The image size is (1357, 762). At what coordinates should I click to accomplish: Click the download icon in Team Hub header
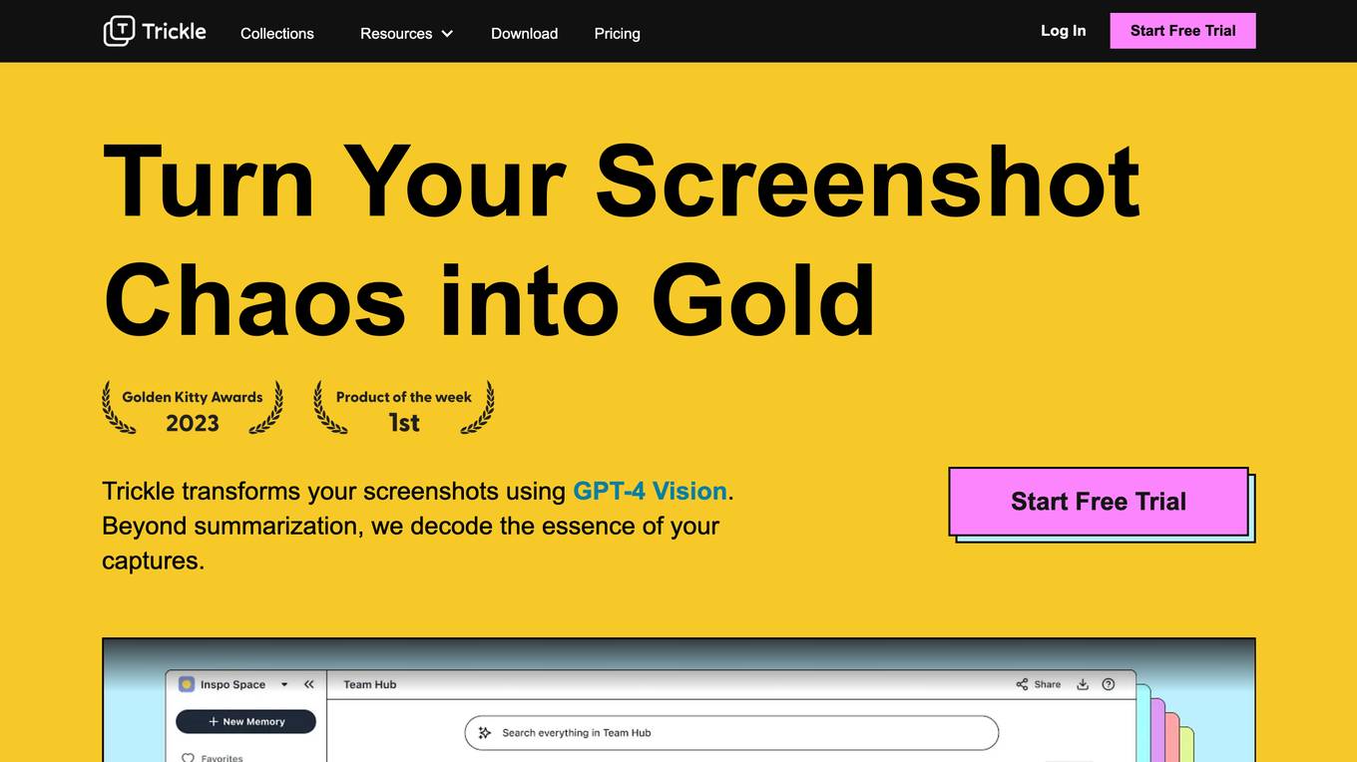pos(1083,684)
